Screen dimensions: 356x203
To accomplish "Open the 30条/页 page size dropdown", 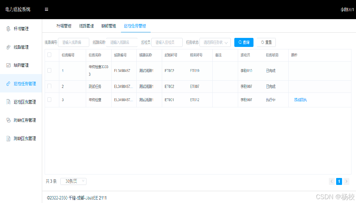I will (x=73, y=181).
